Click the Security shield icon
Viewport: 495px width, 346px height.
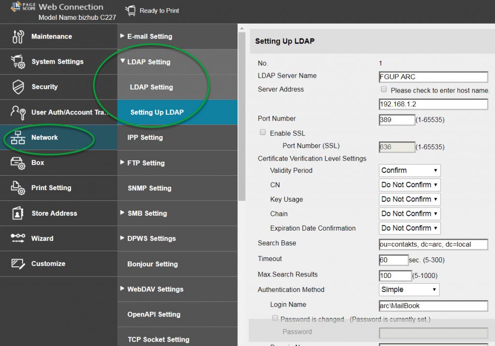coord(18,87)
